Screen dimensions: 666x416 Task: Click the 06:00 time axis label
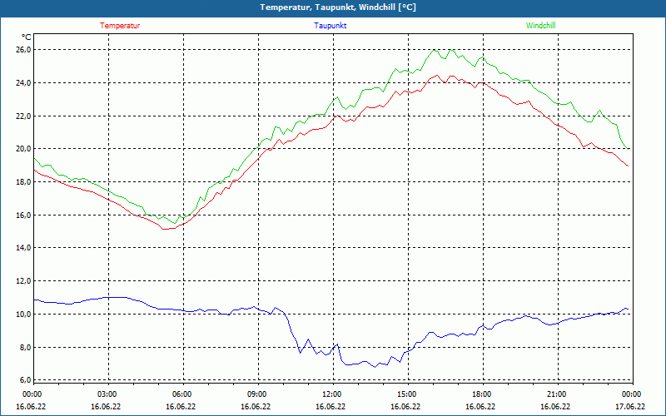[181, 394]
